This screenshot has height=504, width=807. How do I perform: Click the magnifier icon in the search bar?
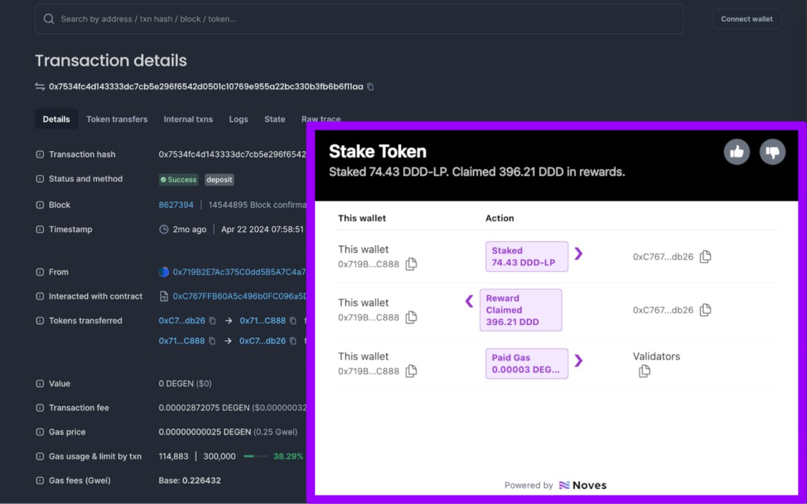(49, 19)
